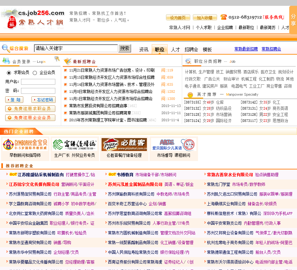This screenshot has height=270, width=297.
Task: Switch to the 资讯 search tab
Action: 144,49
